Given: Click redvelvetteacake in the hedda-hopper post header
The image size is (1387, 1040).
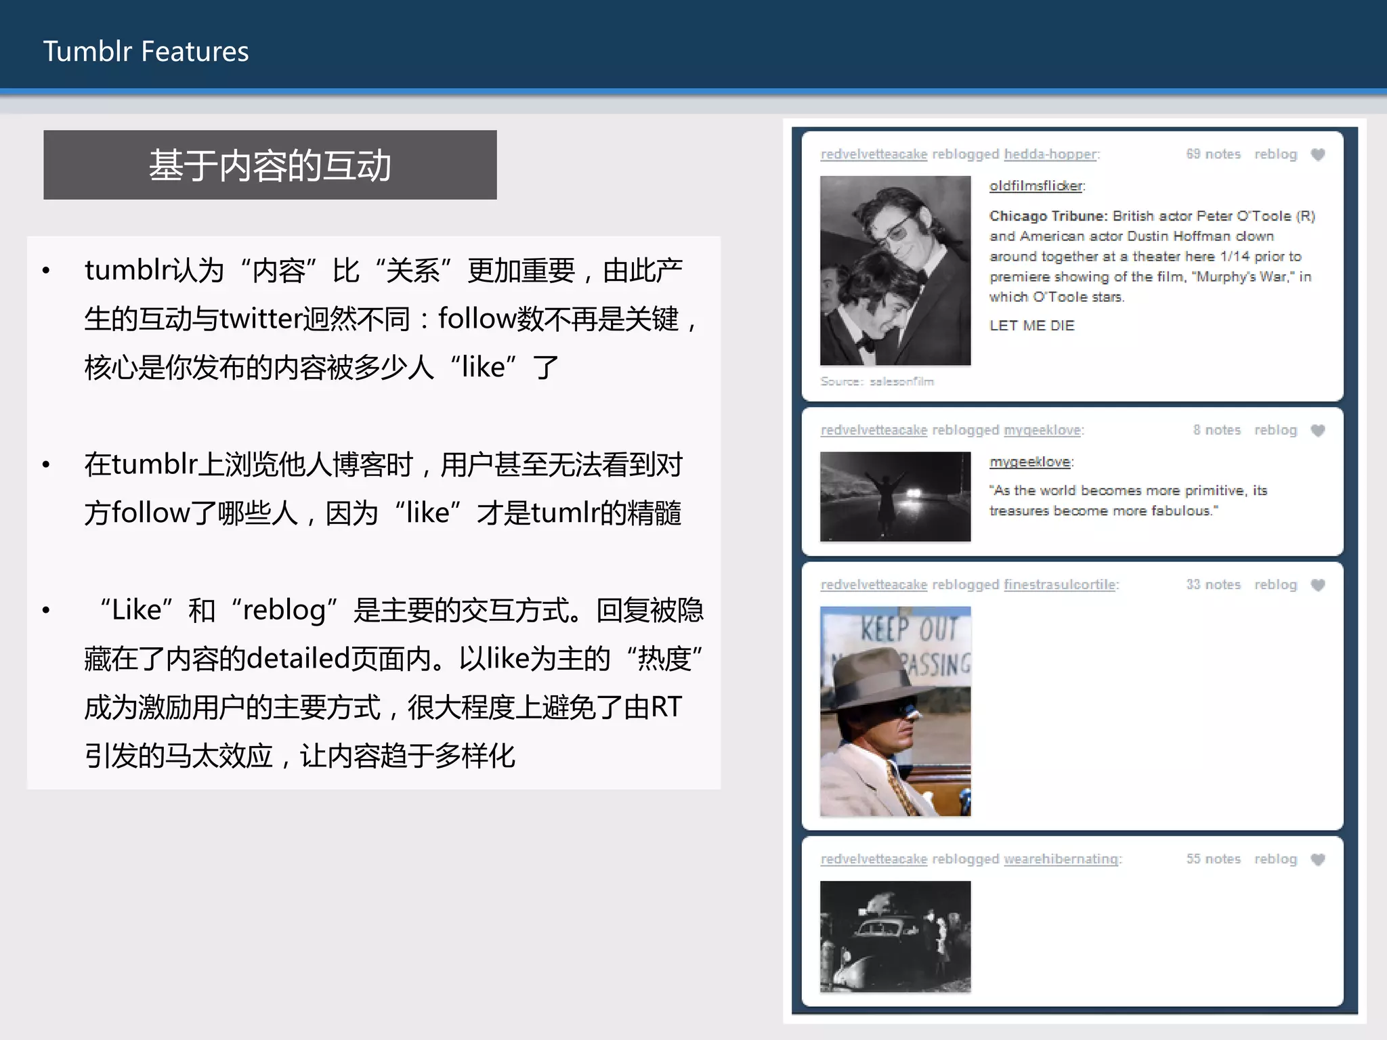Looking at the screenshot, I should coord(874,154).
